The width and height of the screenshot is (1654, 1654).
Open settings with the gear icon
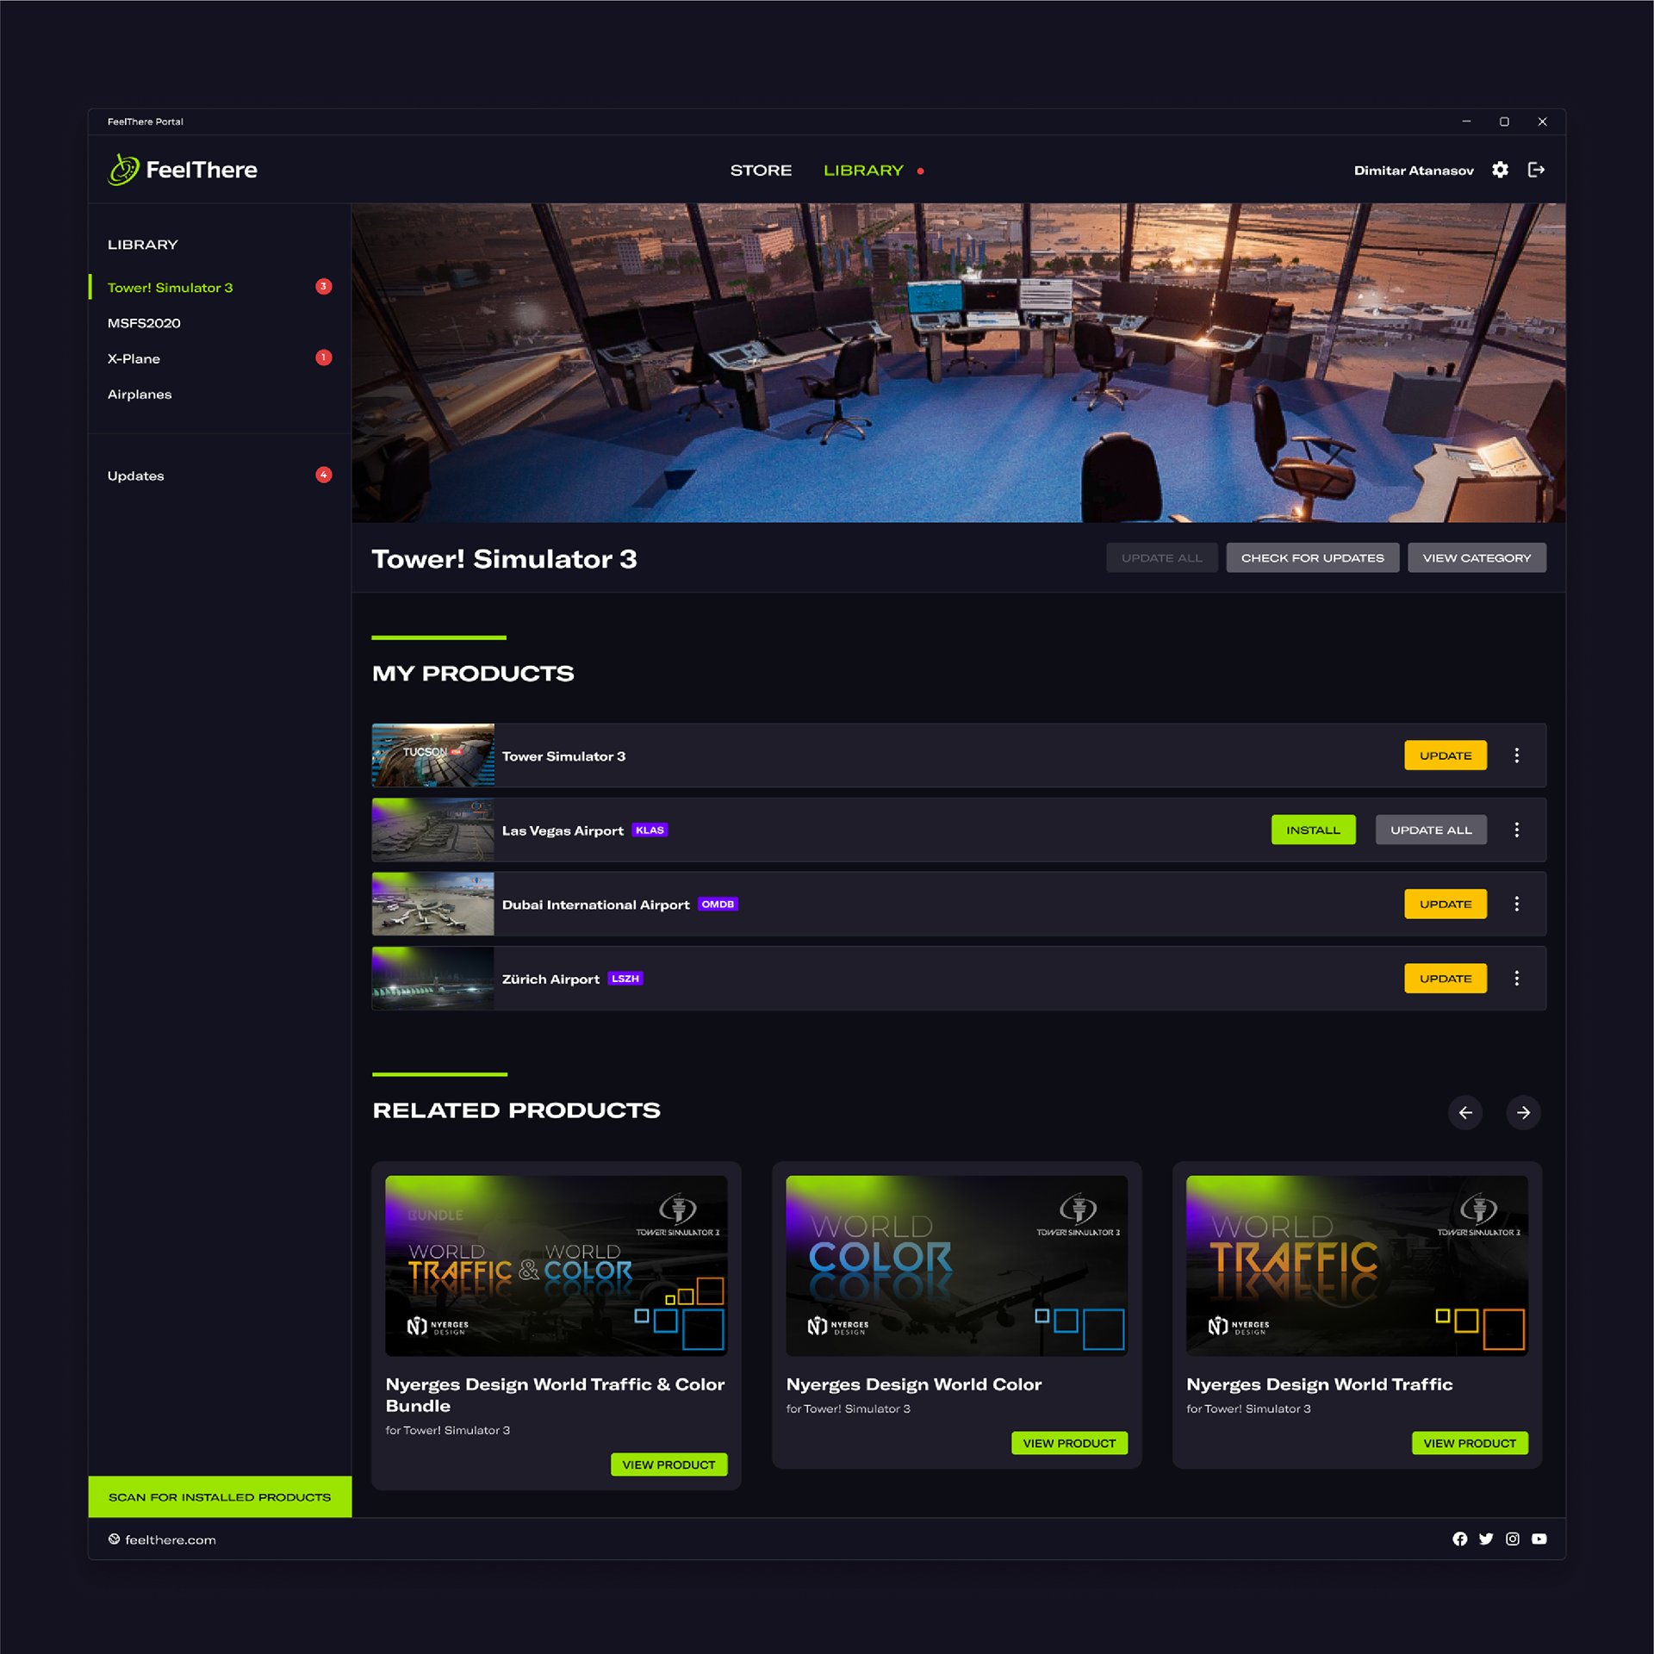pyautogui.click(x=1500, y=170)
